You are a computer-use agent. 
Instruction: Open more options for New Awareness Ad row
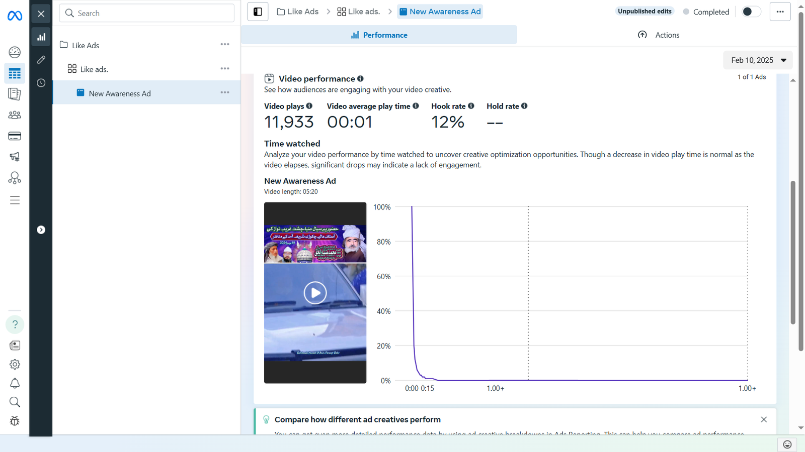coord(225,92)
